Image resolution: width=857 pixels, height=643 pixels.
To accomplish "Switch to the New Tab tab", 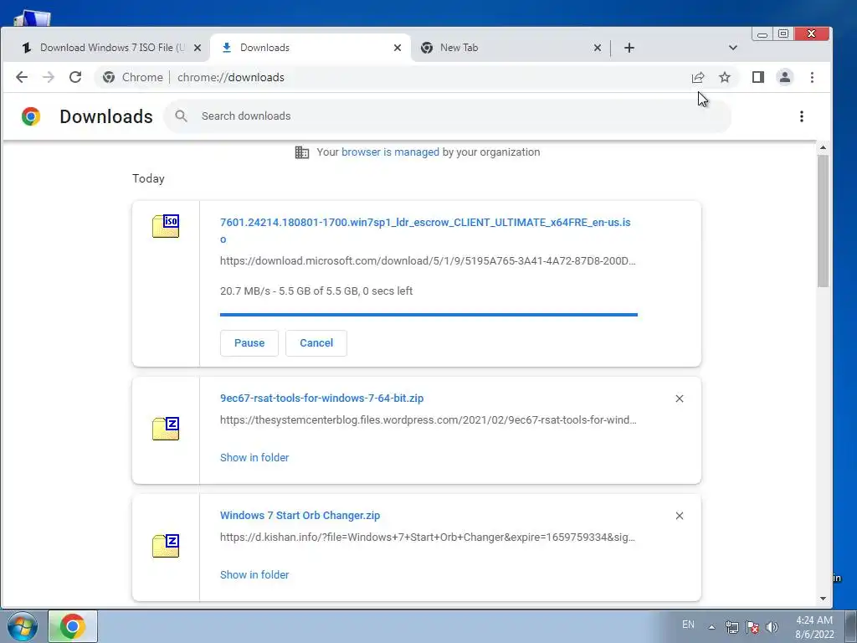I will point(510,48).
